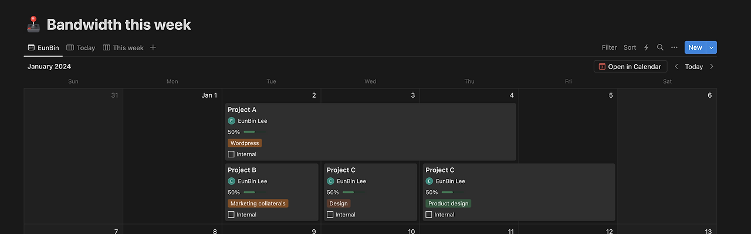Viewport: 751px width, 234px height.
Task: Select the date cell numbered 5
Action: coord(568,156)
